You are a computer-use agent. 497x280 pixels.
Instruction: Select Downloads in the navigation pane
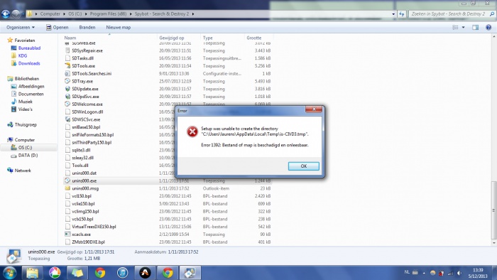point(29,63)
